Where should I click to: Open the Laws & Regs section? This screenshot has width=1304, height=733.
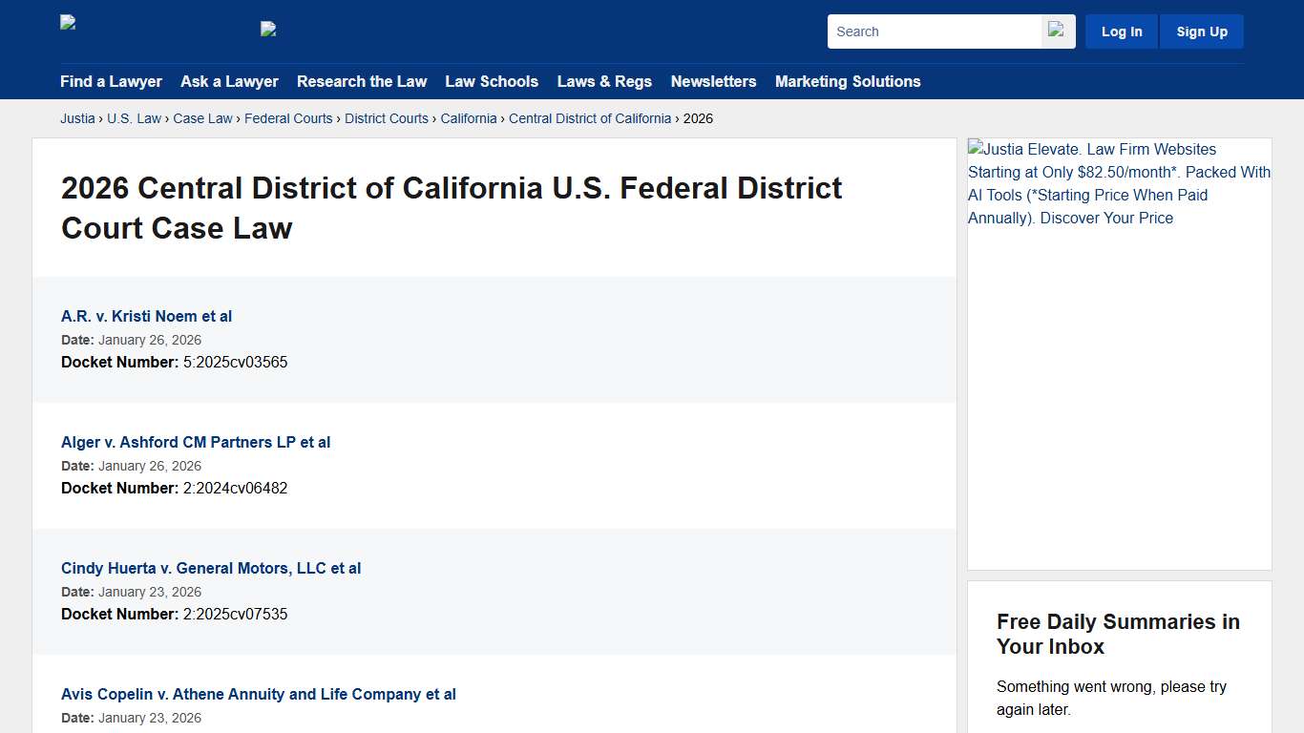(x=604, y=82)
